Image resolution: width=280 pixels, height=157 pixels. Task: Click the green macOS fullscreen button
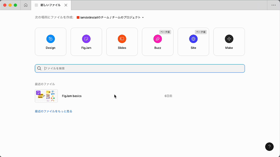tap(15, 5)
